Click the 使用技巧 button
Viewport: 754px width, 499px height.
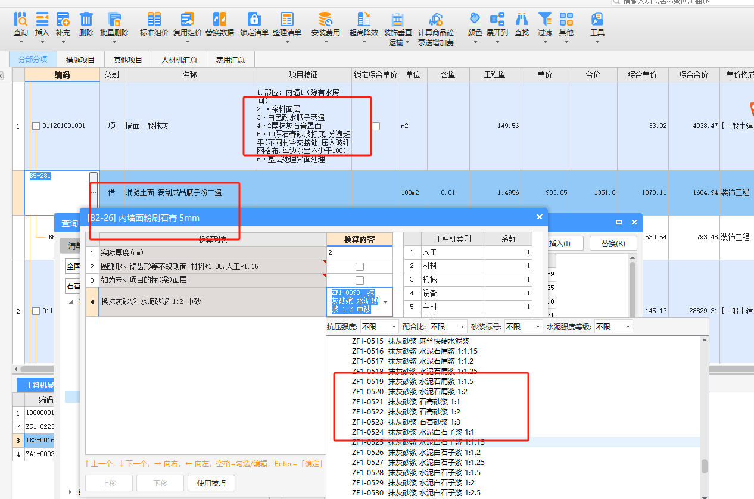tap(211, 483)
